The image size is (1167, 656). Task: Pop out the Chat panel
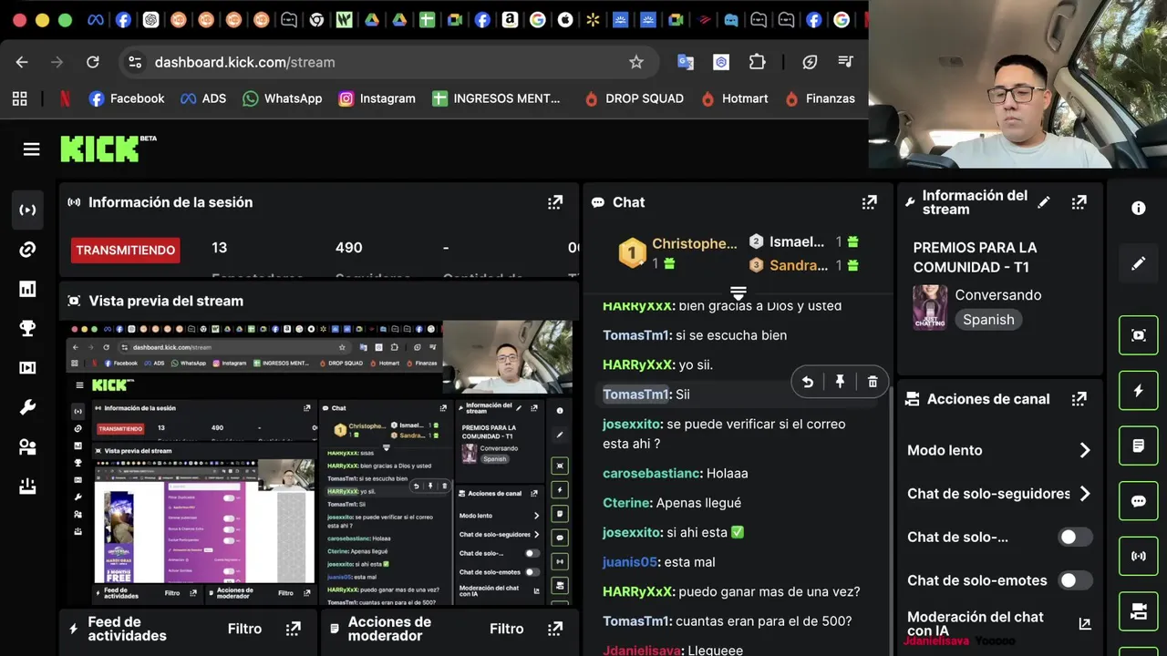[870, 202]
